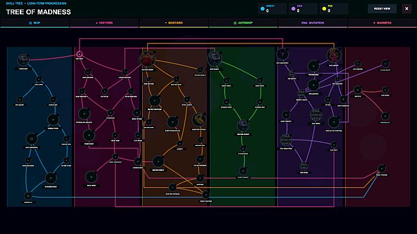Screen dimensions: 417x234
Task: Select the red creature node atop Mustard column
Action: point(147,59)
